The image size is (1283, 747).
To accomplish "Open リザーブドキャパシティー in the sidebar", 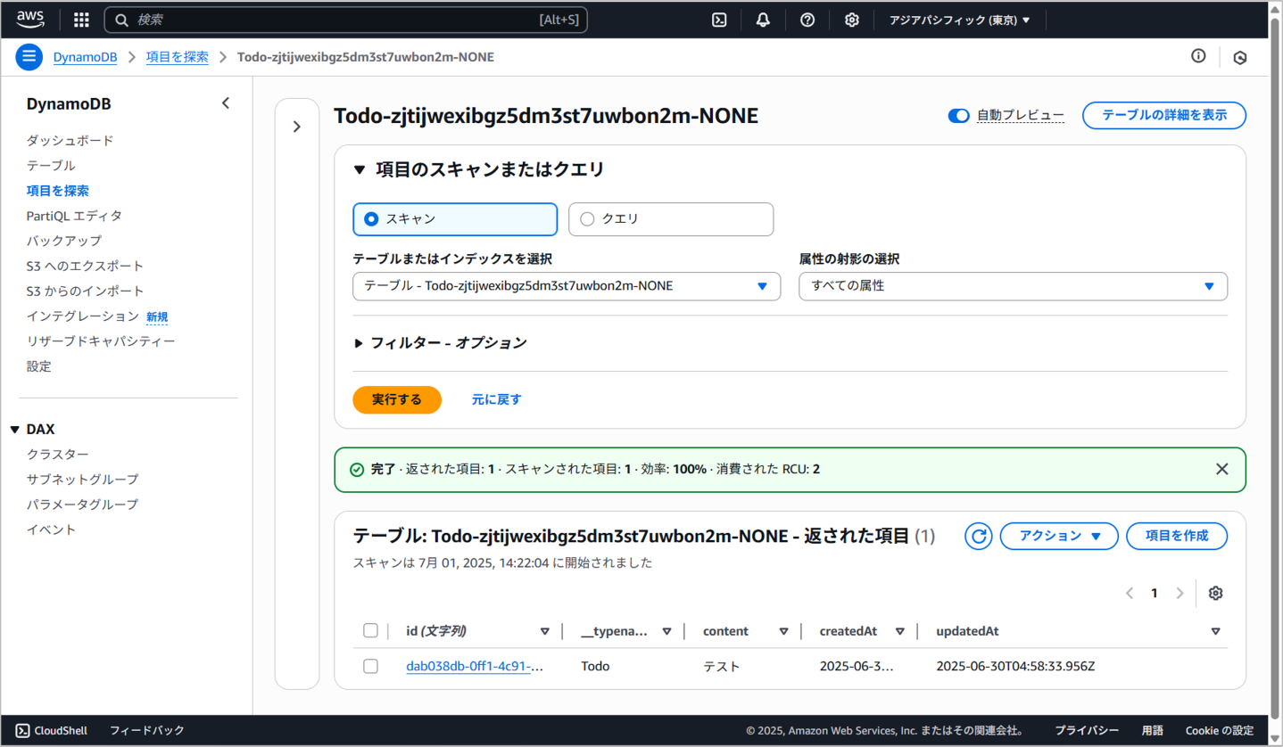I will (x=101, y=341).
